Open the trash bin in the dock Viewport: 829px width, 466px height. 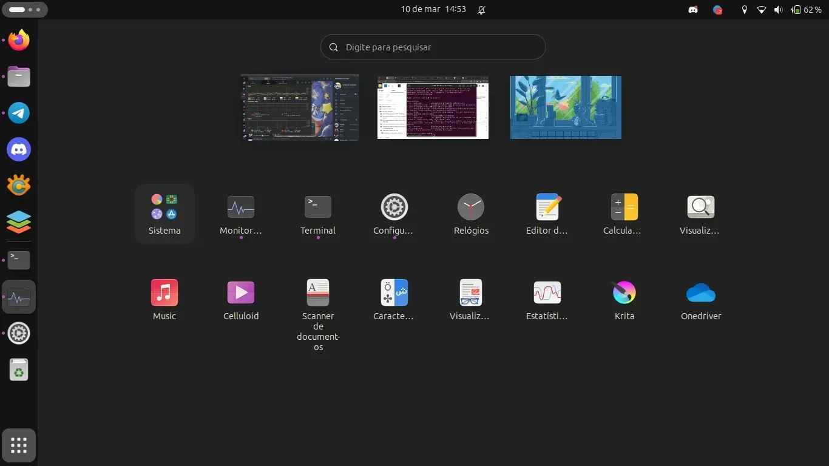[x=19, y=370]
